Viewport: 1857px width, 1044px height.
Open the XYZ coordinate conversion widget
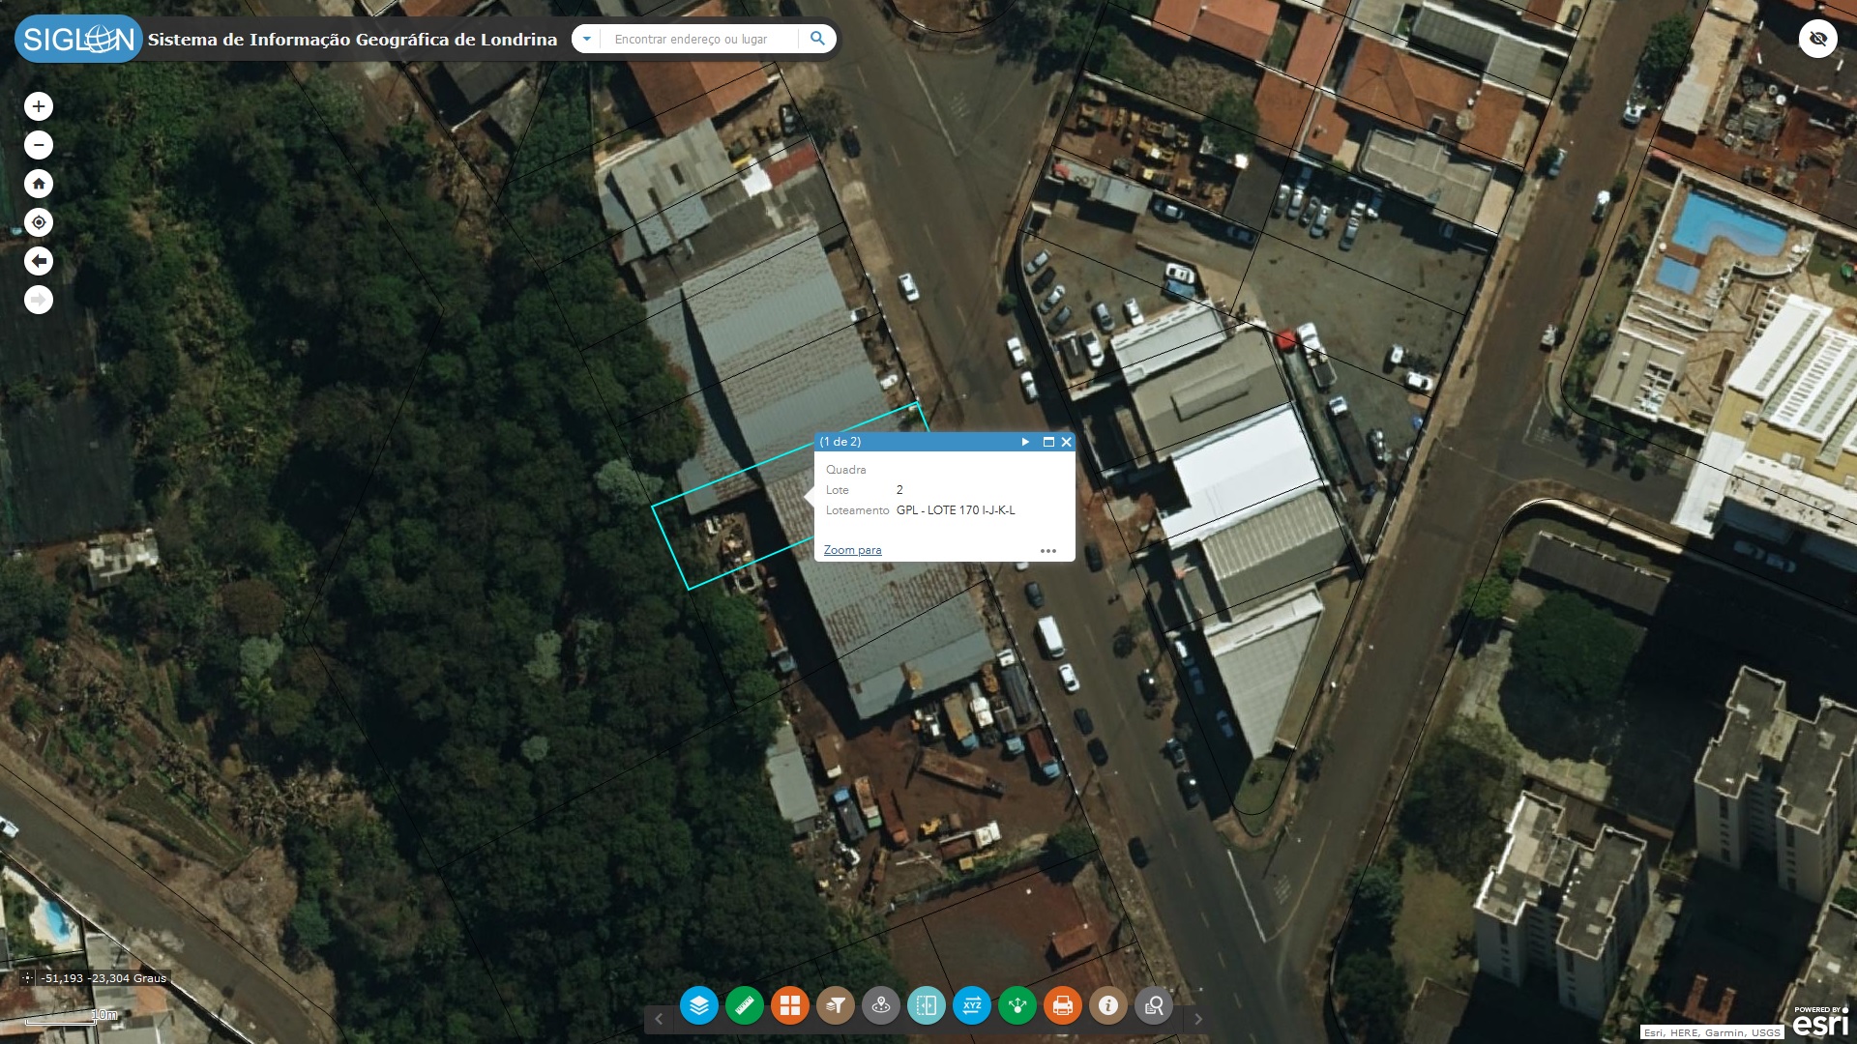[972, 1005]
